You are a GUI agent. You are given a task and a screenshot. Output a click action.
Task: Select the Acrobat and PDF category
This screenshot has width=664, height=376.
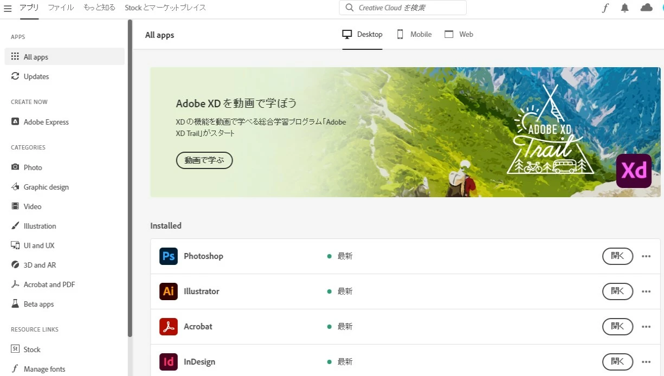[x=65, y=284]
